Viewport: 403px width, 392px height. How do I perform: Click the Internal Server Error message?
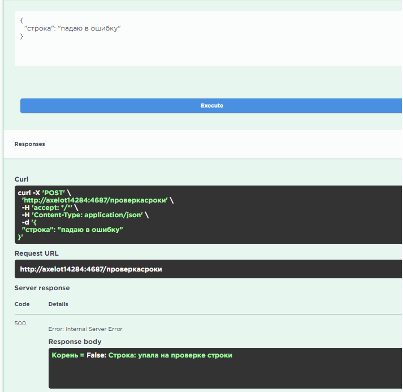[85, 329]
